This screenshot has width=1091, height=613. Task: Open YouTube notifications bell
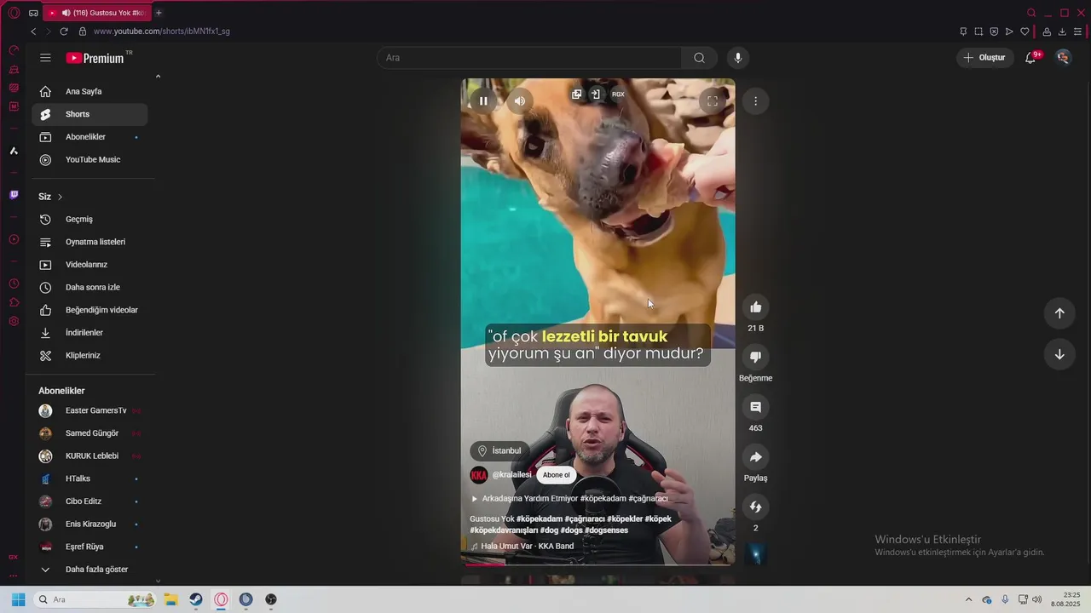[1030, 58]
